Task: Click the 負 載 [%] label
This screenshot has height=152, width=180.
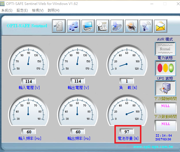Action: [x=128, y=88]
